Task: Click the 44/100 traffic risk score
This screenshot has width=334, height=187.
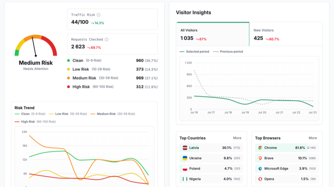Action: pos(80,22)
